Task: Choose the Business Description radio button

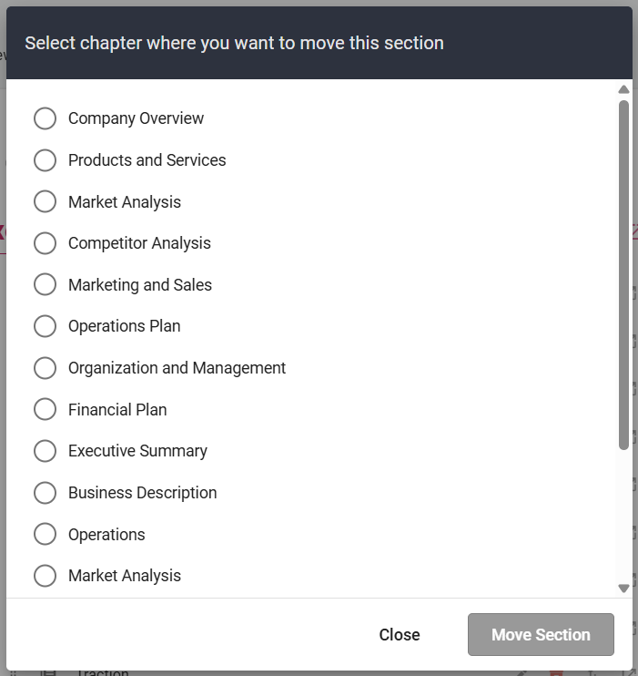Action: 45,493
